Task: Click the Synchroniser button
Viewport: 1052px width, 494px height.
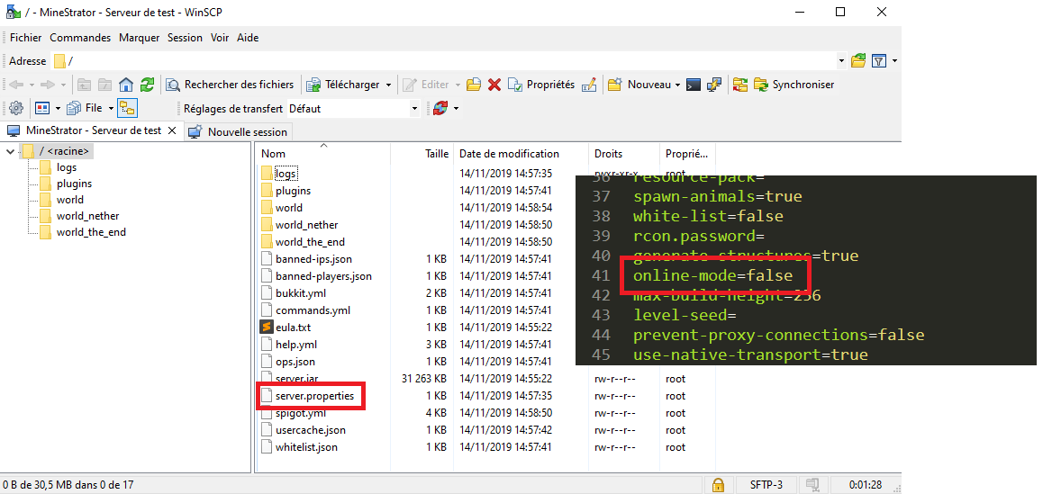Action: coord(794,85)
